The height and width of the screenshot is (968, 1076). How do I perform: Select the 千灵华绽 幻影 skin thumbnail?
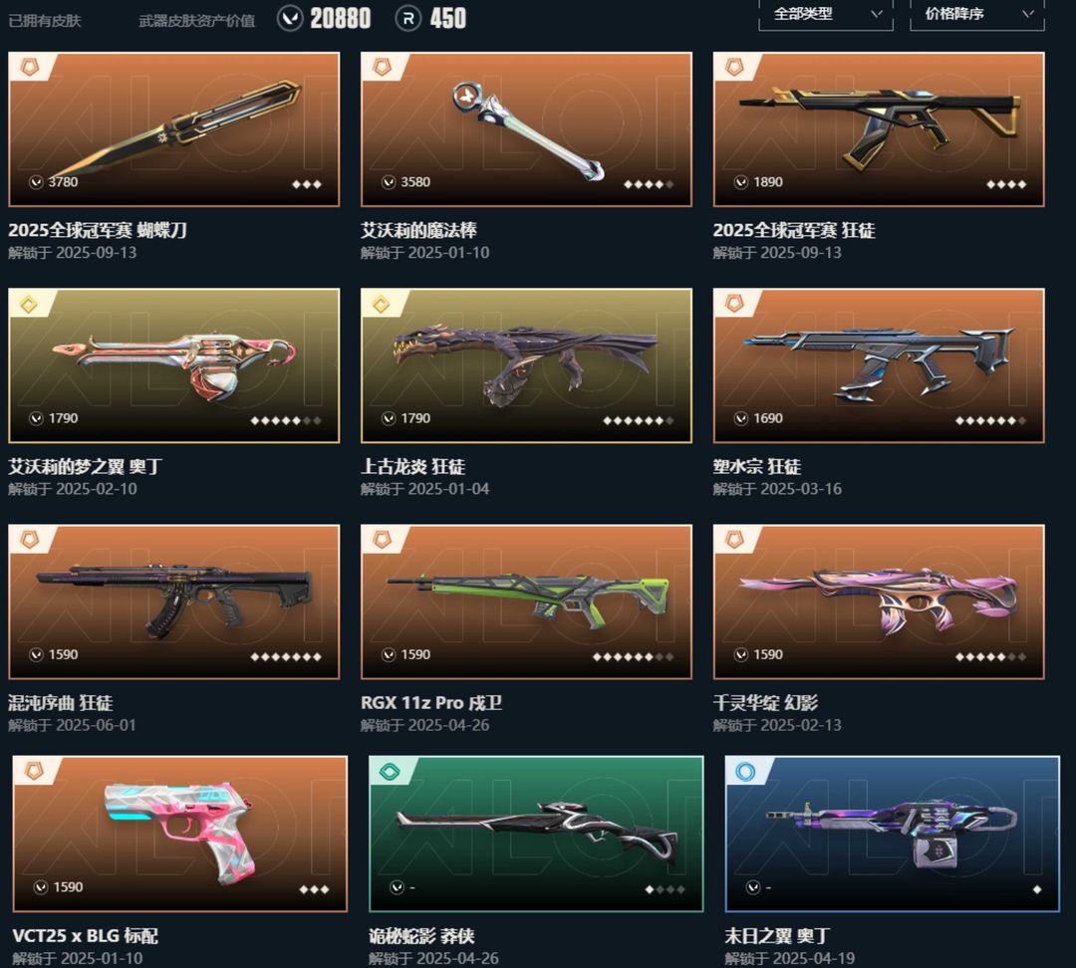879,602
